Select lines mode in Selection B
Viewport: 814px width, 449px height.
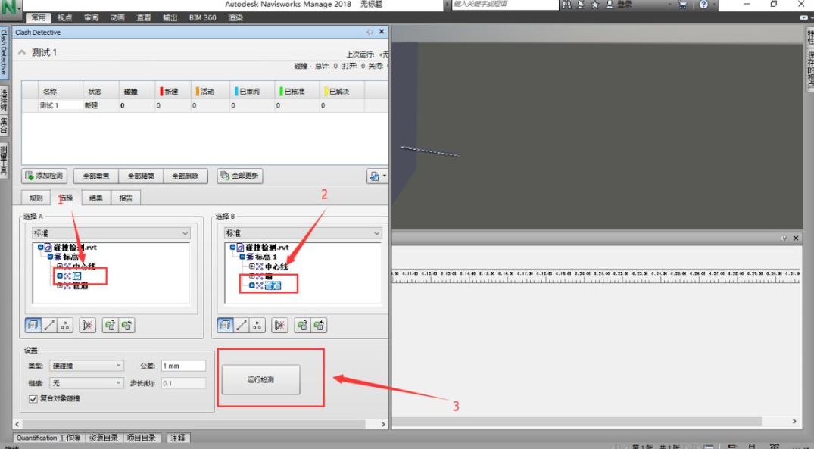[x=242, y=326]
